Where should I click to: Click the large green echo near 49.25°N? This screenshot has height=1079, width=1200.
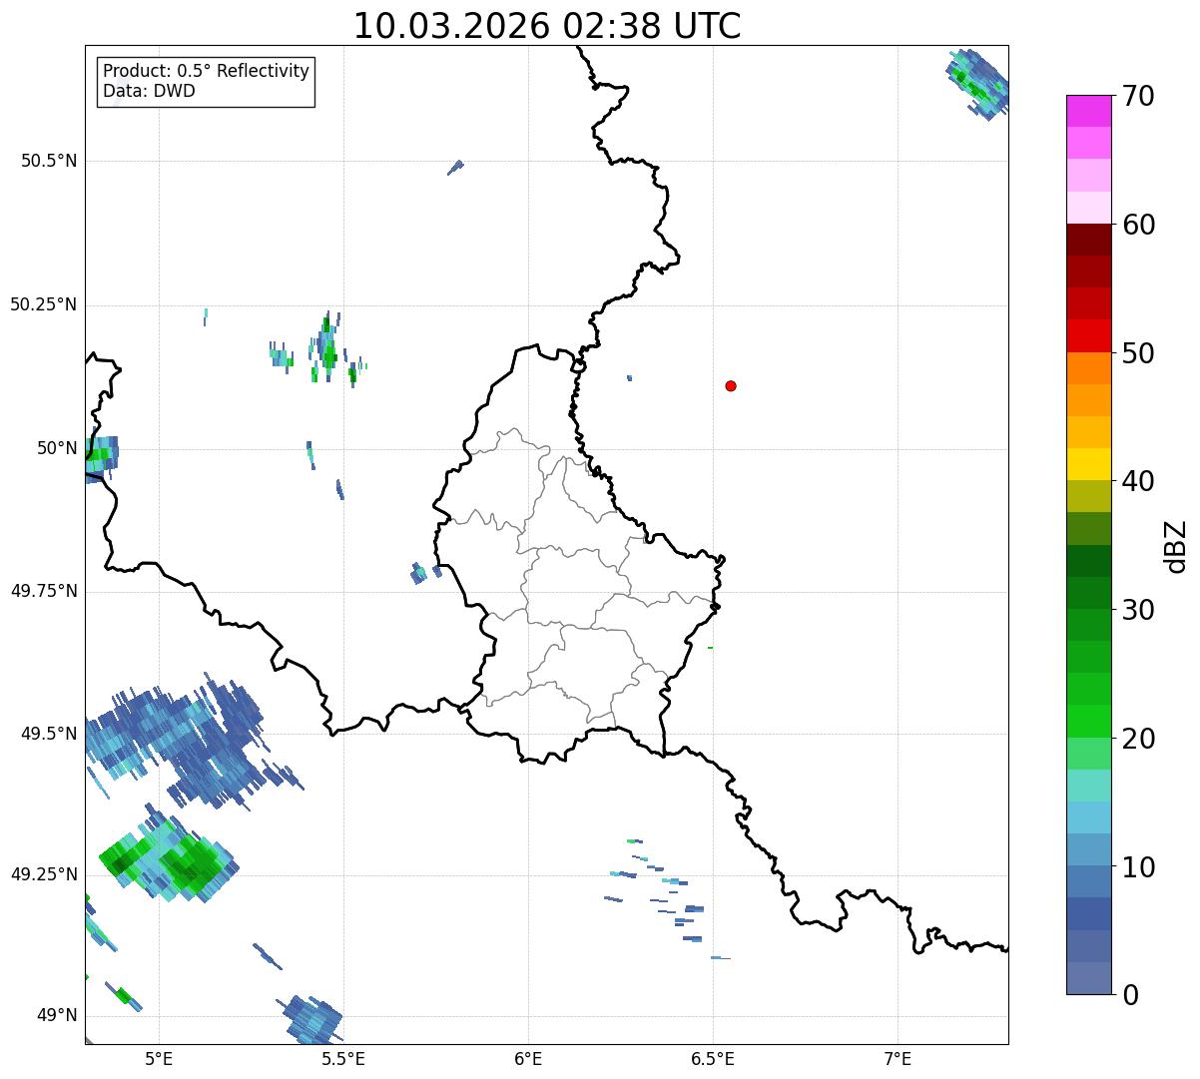[170, 860]
